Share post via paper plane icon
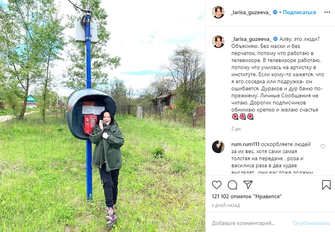 click(248, 185)
